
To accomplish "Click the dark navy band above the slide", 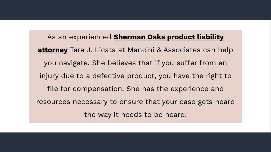I will click(135, 10).
